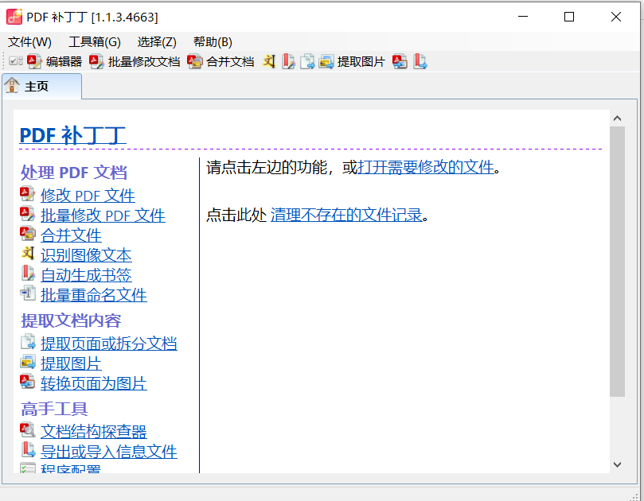Viewport: 644px width, 501px height.
Task: Click the OCR text recognition toolbar icon
Action: tap(269, 62)
